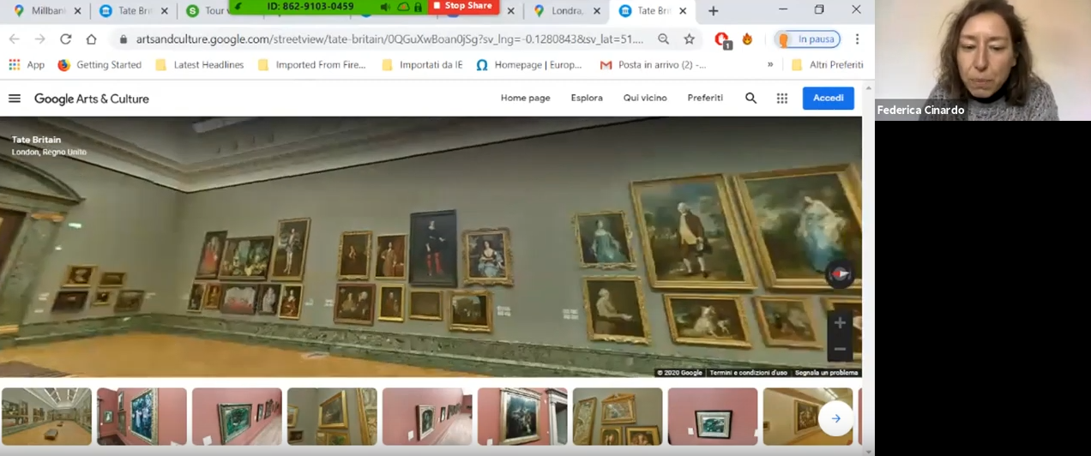Zoom out with the minus button
Viewport: 1091px width, 456px height.
click(x=840, y=349)
